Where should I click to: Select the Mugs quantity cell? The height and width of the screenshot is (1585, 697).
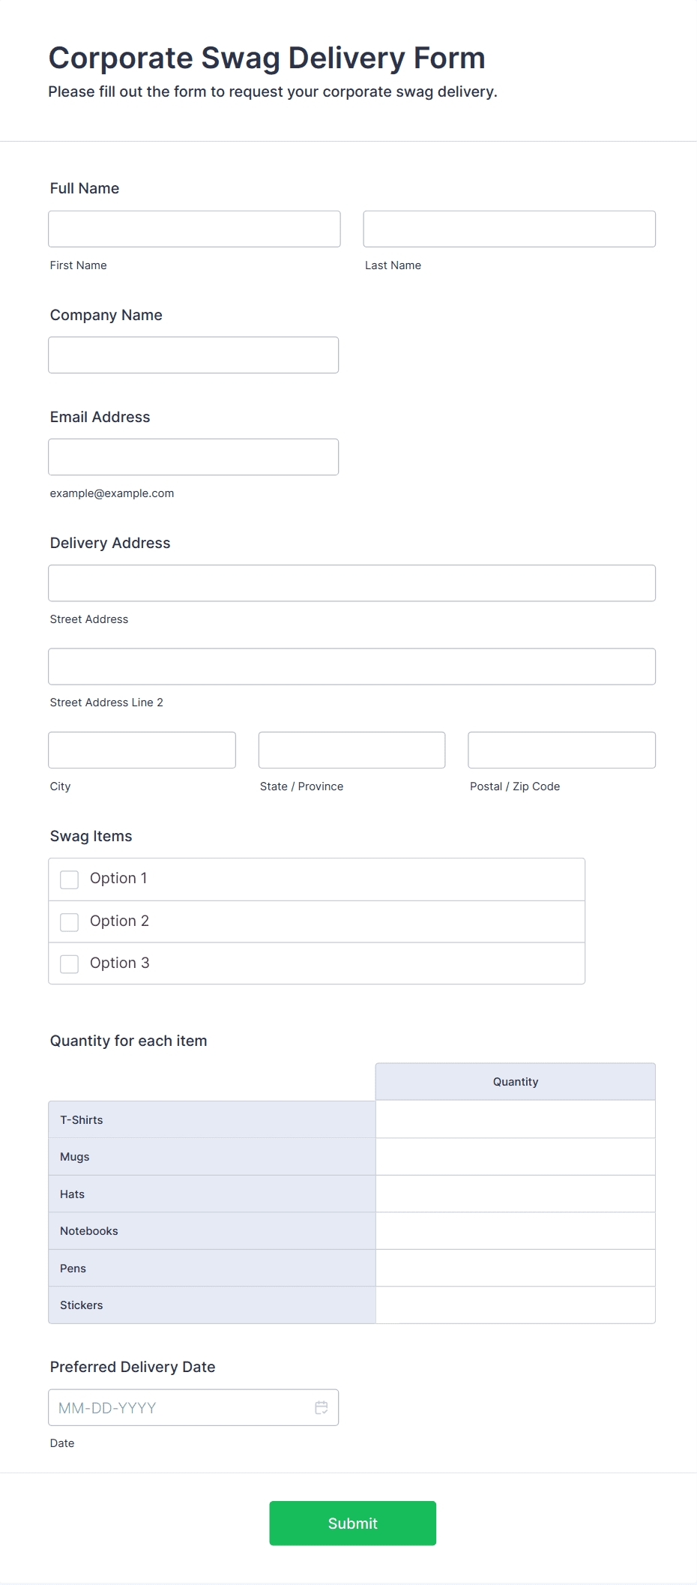515,1156
